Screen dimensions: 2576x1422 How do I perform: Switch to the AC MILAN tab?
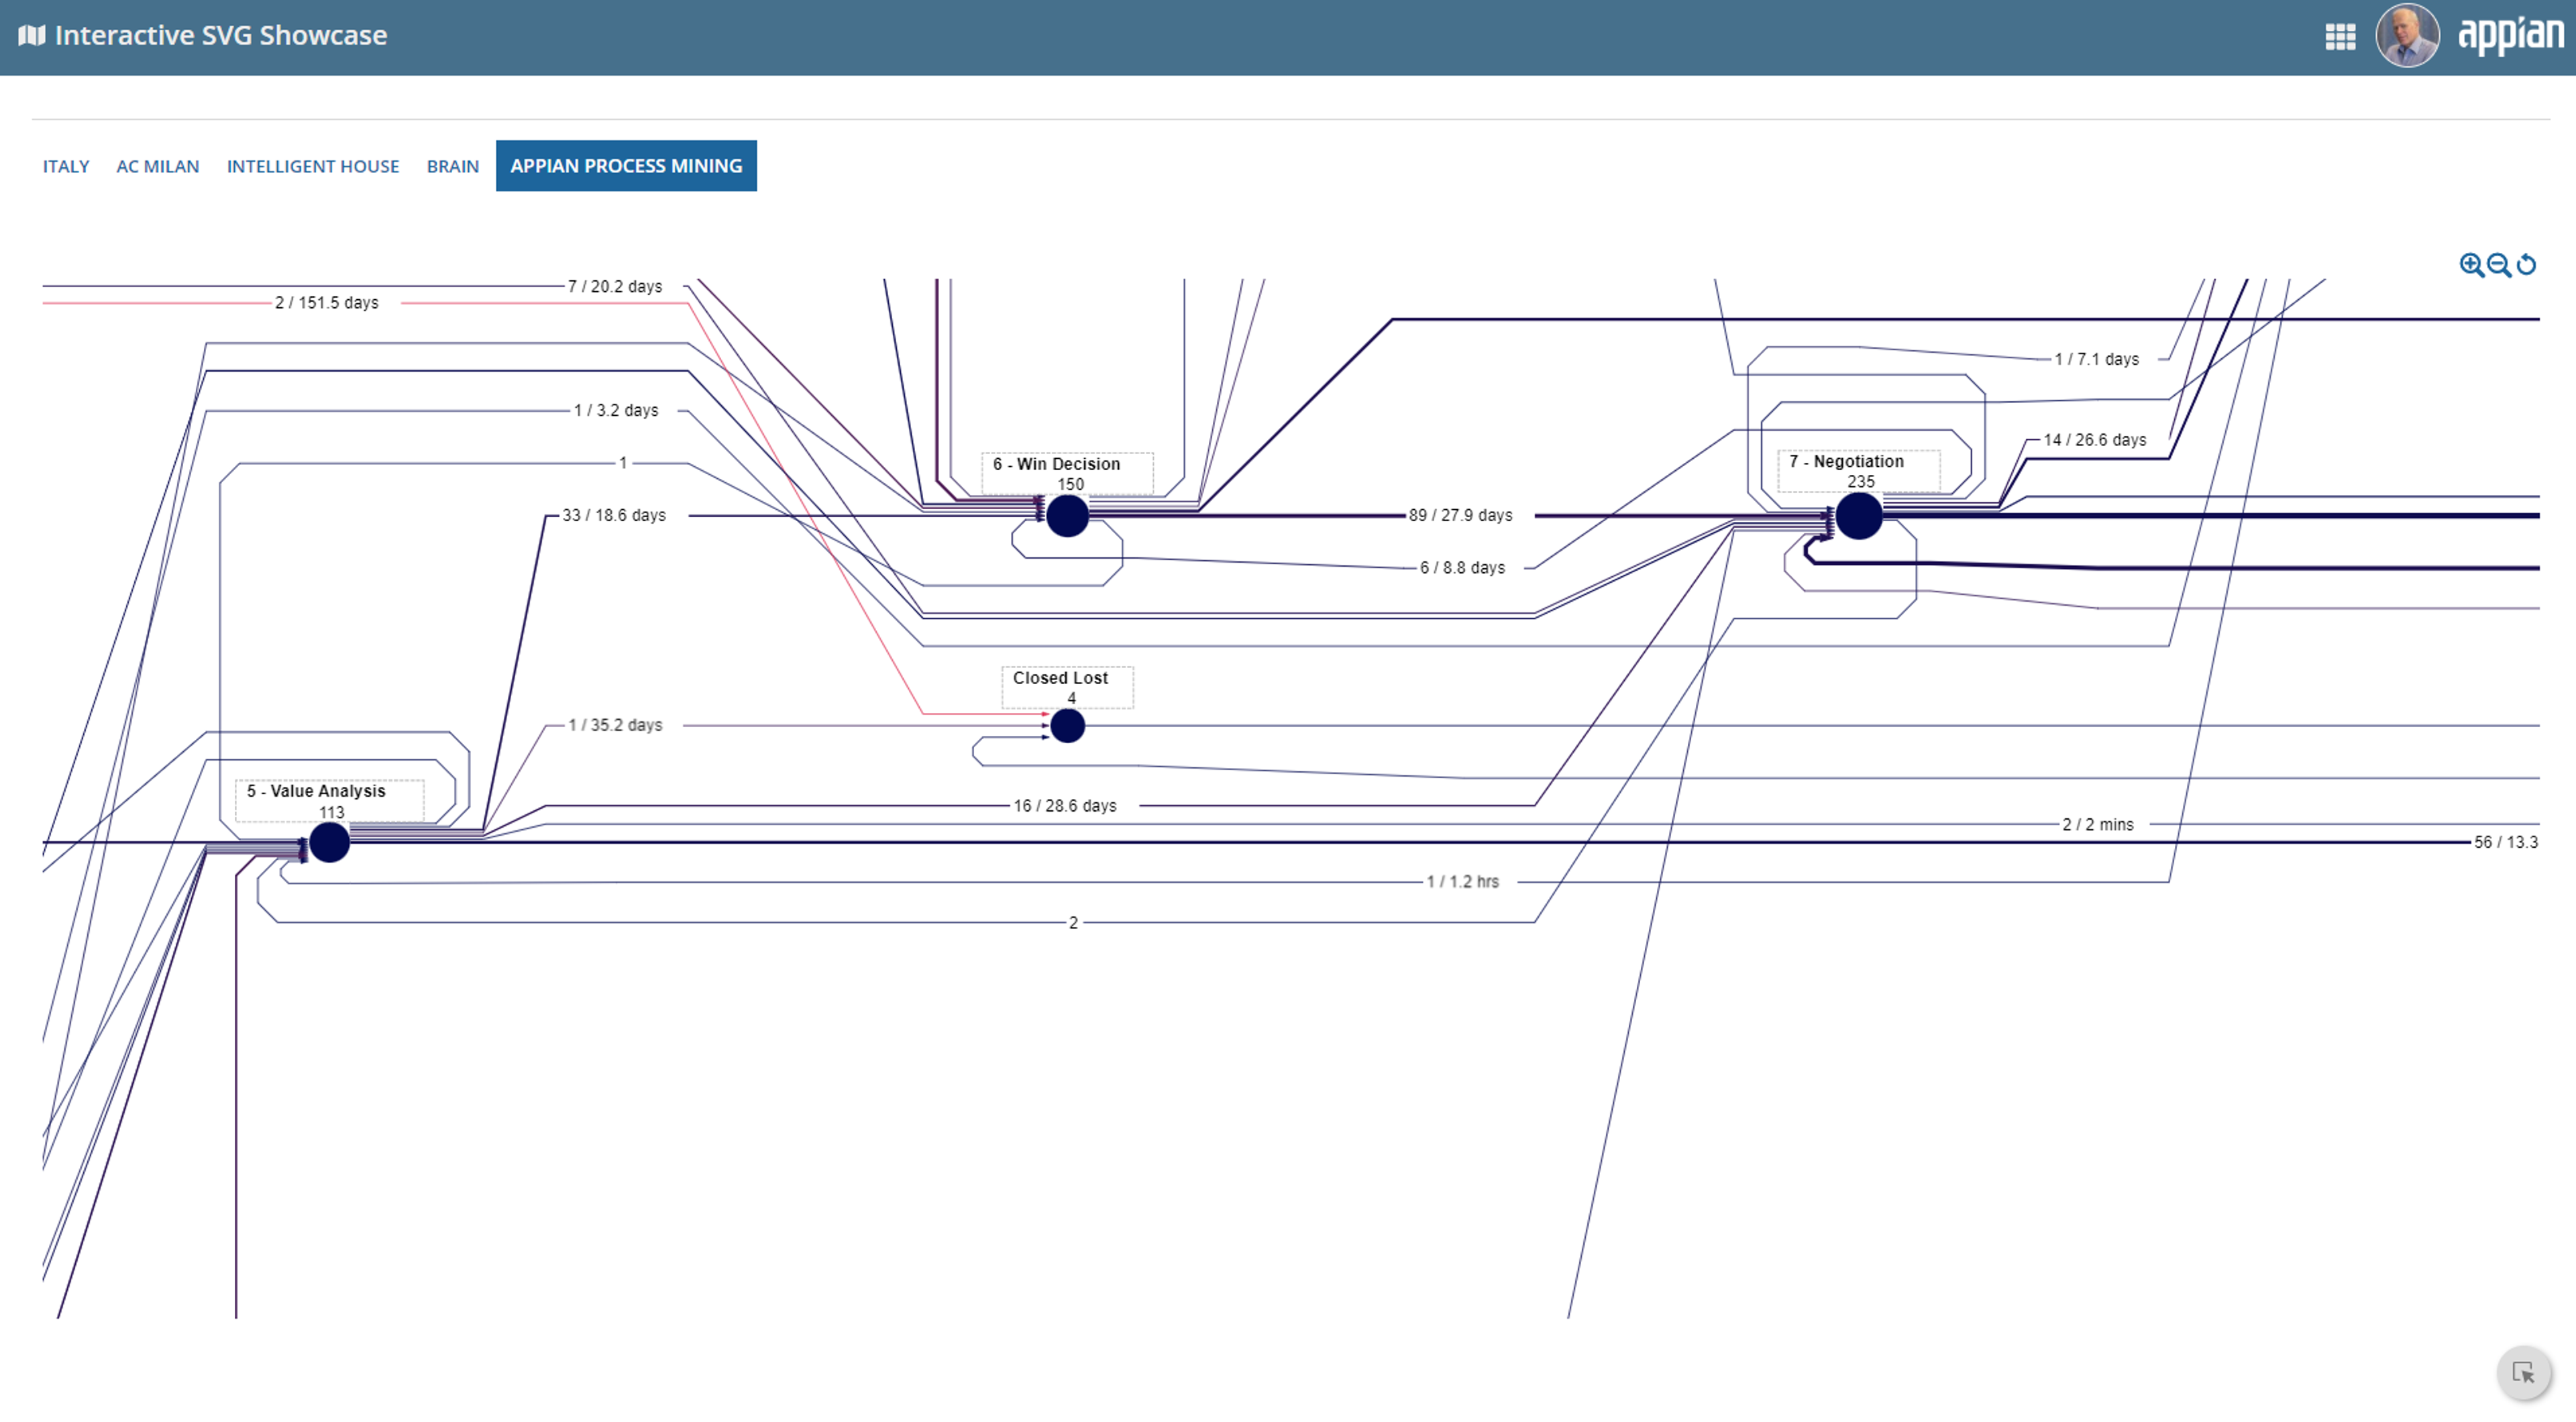pos(158,166)
